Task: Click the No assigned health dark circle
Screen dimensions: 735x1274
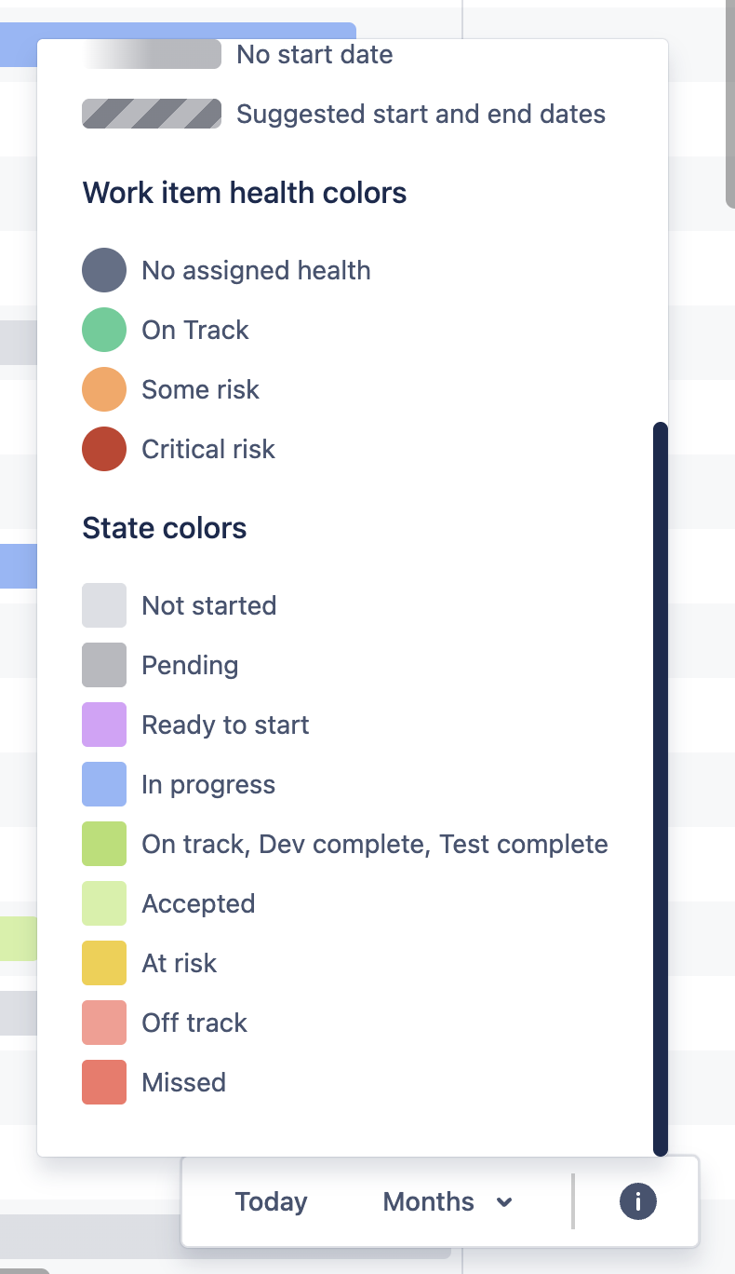Action: pyautogui.click(x=104, y=270)
